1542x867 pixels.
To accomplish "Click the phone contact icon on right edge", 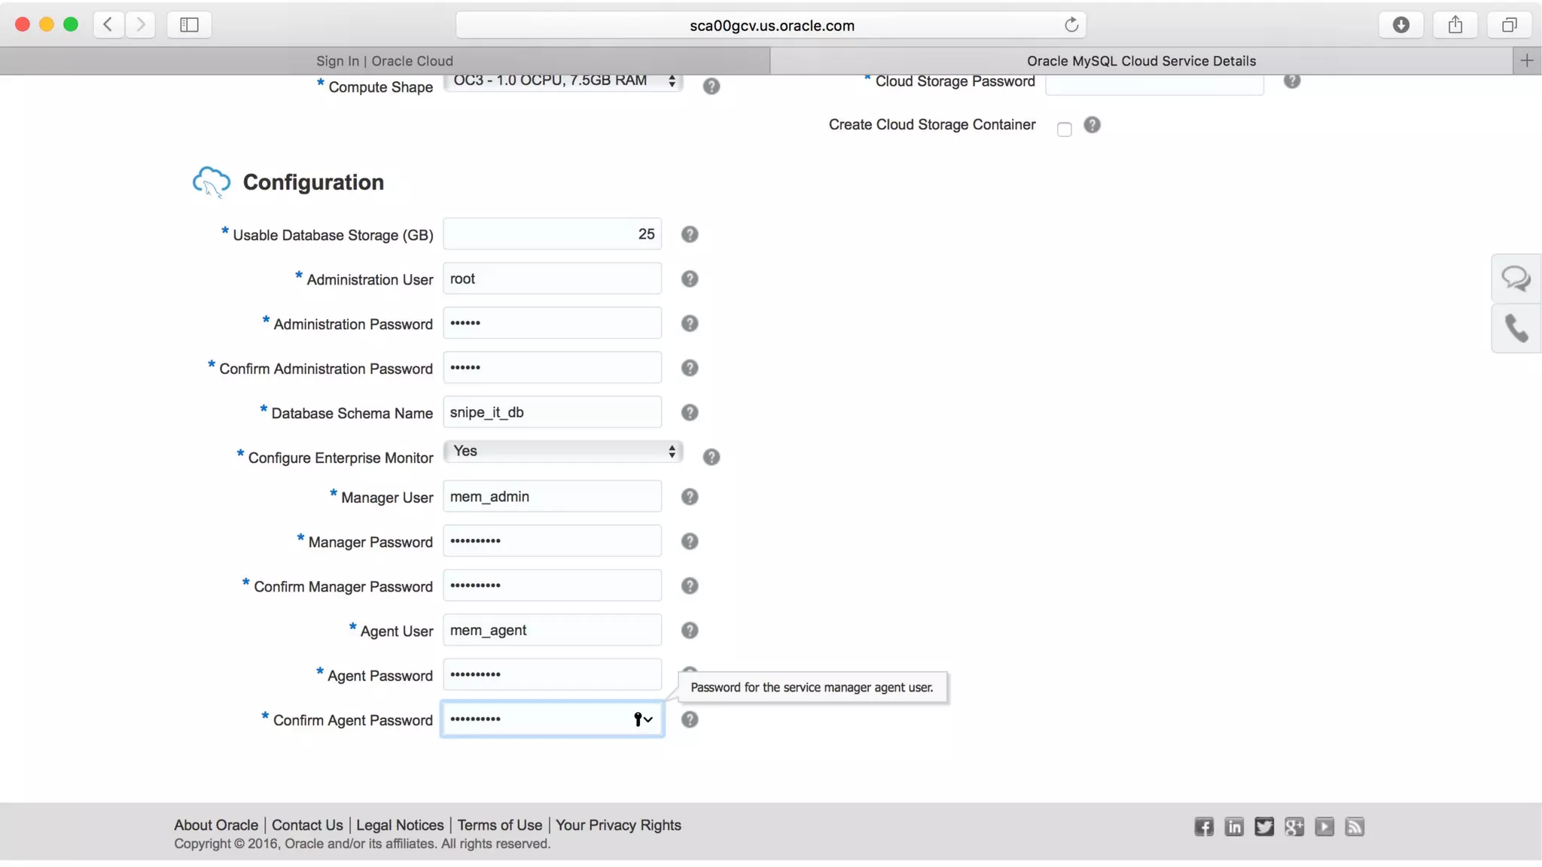I will (1516, 328).
